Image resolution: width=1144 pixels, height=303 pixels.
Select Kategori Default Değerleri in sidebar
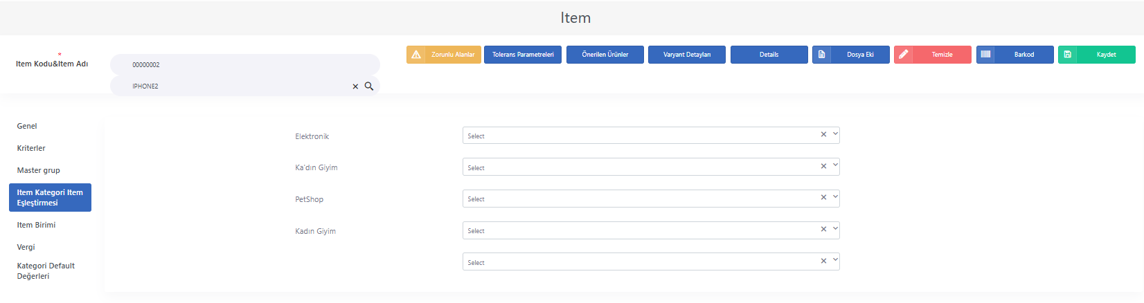[46, 270]
